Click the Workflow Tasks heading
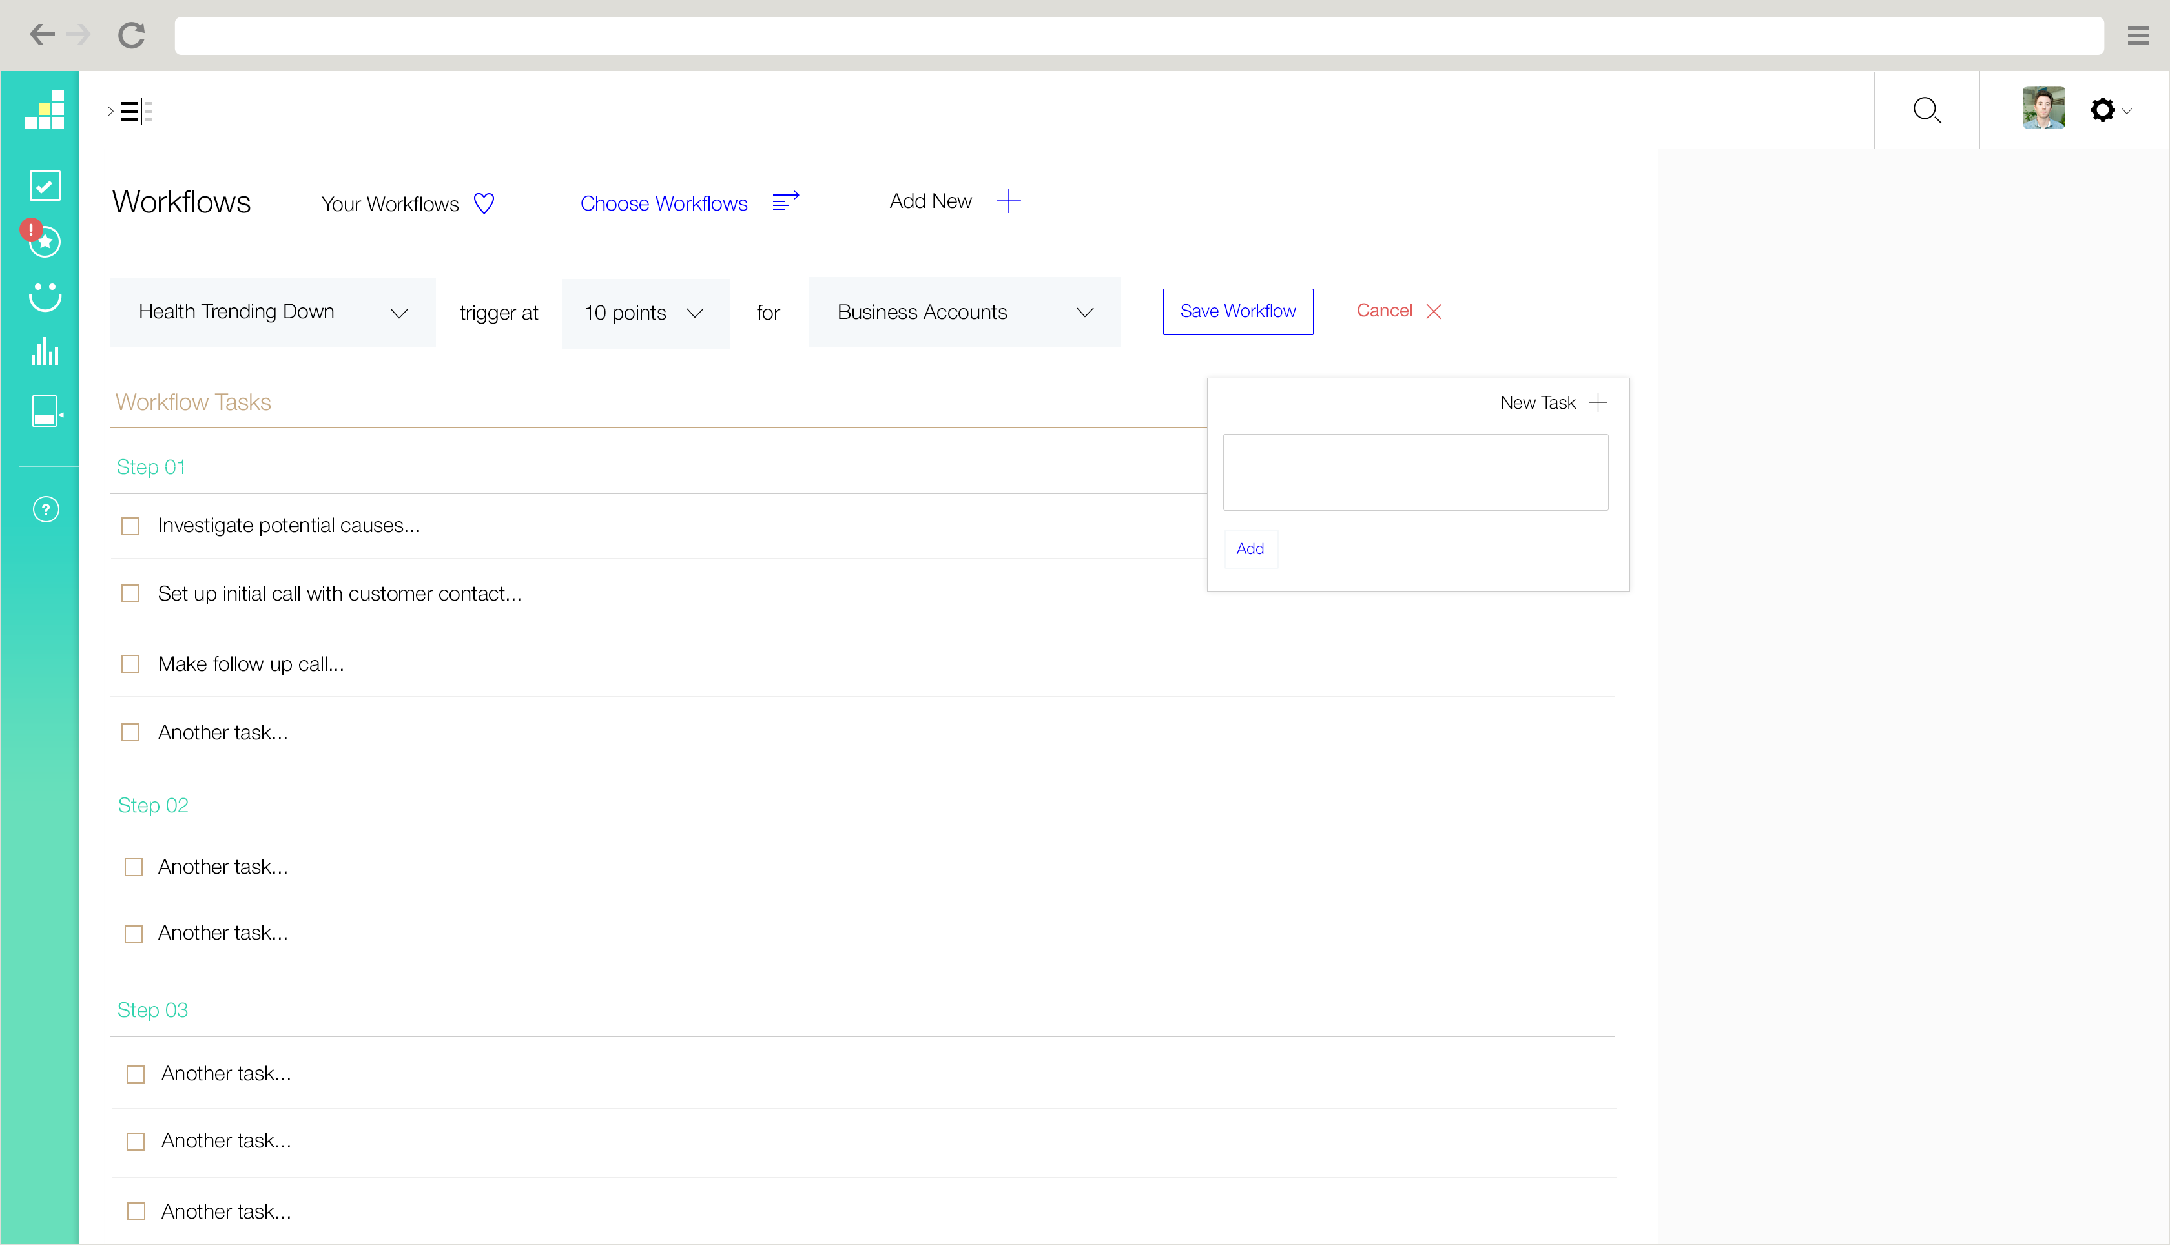The height and width of the screenshot is (1245, 2170). [193, 402]
